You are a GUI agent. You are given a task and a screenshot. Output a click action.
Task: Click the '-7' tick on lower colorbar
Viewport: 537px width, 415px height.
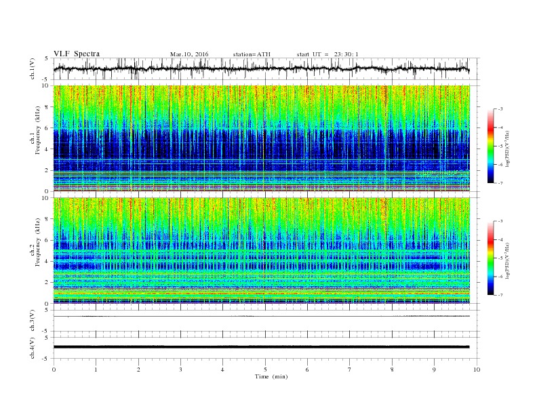(x=500, y=295)
